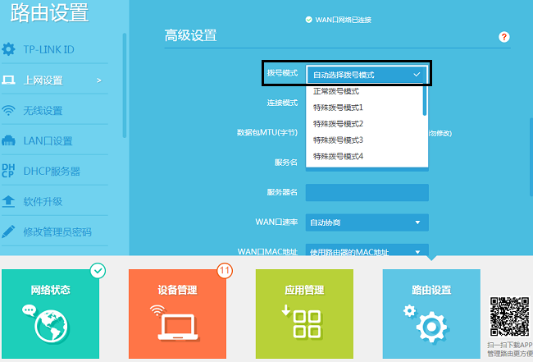
Task: Collapse the 拨号模式 dropdown
Action: pyautogui.click(x=417, y=75)
